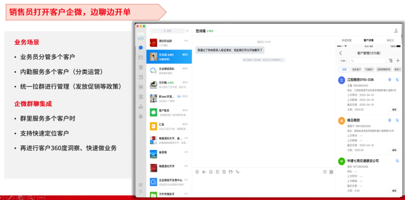This screenshot has height=200, width=405.
Task: Click the magnifier zoom in slideshow controls
Action: click(x=31, y=197)
